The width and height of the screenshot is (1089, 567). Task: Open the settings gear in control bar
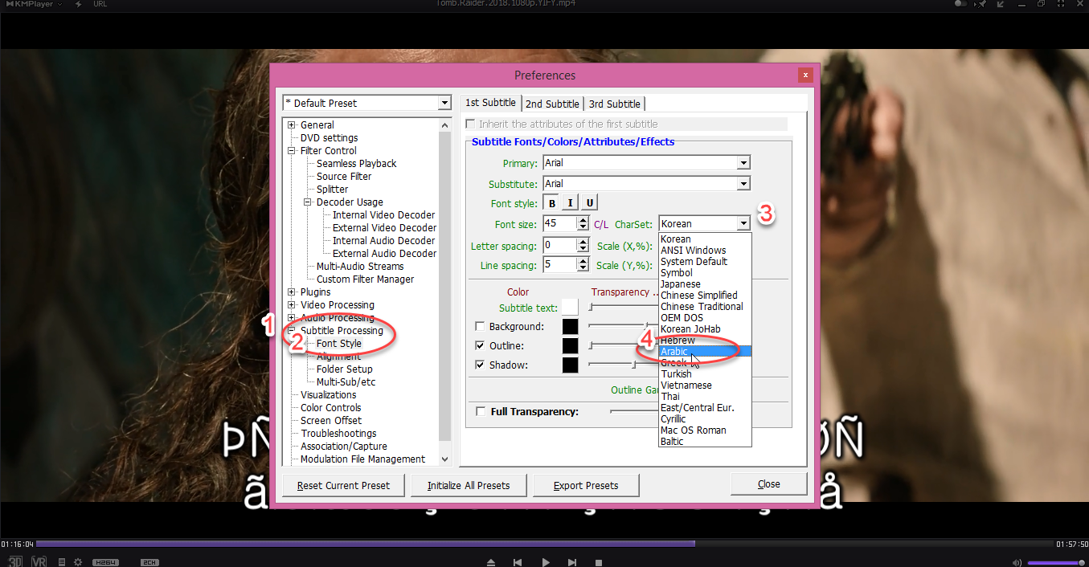78,562
